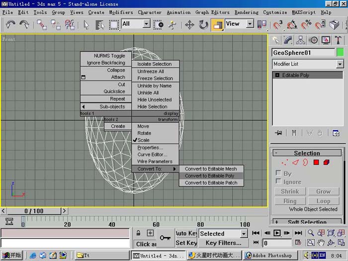Select the Move transform tool icon

click(x=189, y=25)
